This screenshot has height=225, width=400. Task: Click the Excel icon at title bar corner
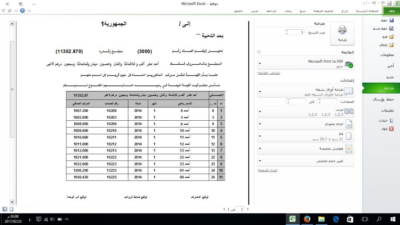397,3
